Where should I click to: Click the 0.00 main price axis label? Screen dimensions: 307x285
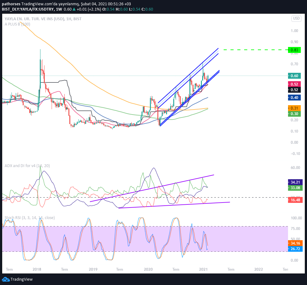tap(294, 142)
